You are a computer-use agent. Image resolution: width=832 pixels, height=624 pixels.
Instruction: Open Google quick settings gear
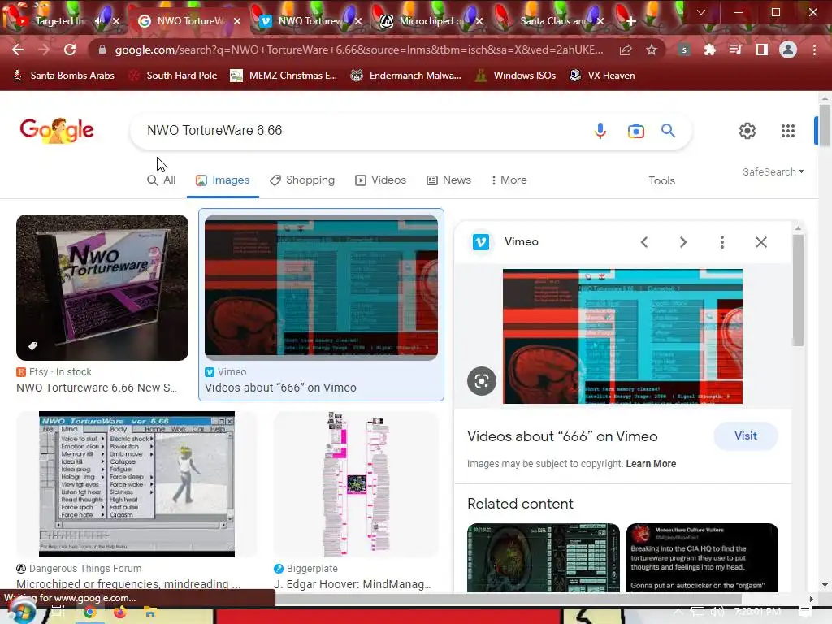tap(747, 131)
